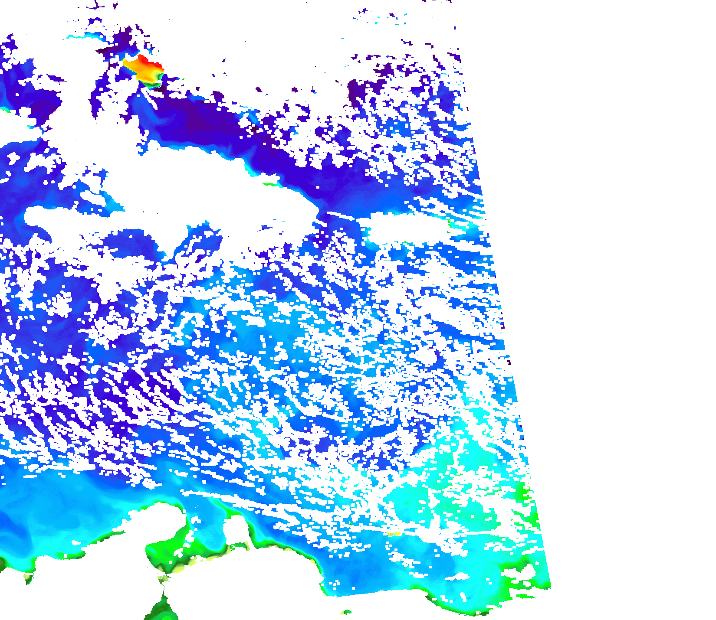
Task: Click the blank white area right of the swath
Action: [616, 260]
